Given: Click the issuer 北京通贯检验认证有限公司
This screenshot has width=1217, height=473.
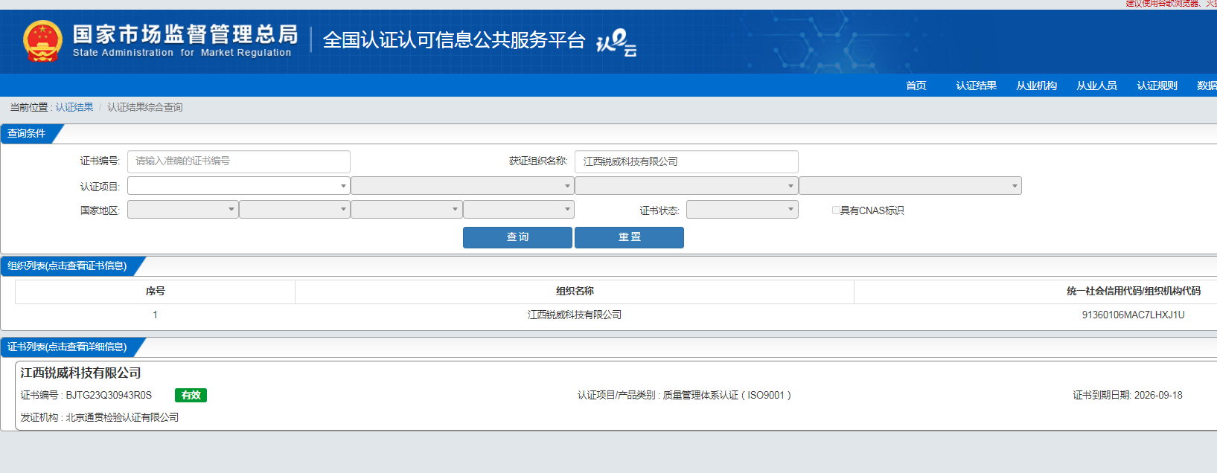Looking at the screenshot, I should point(122,417).
